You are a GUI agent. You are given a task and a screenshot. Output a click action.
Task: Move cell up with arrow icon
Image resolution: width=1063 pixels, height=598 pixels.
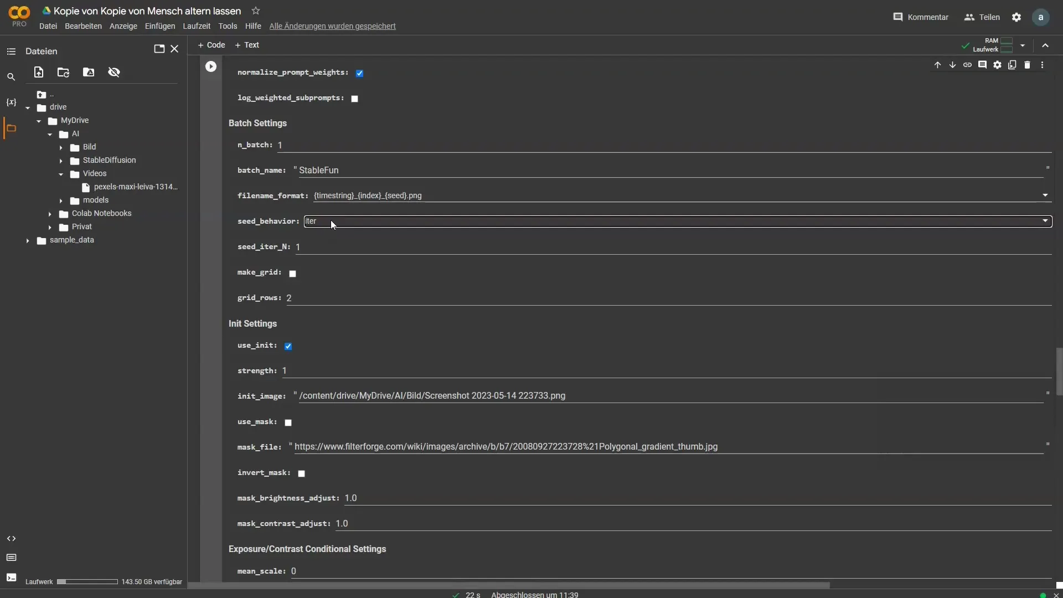pos(937,65)
